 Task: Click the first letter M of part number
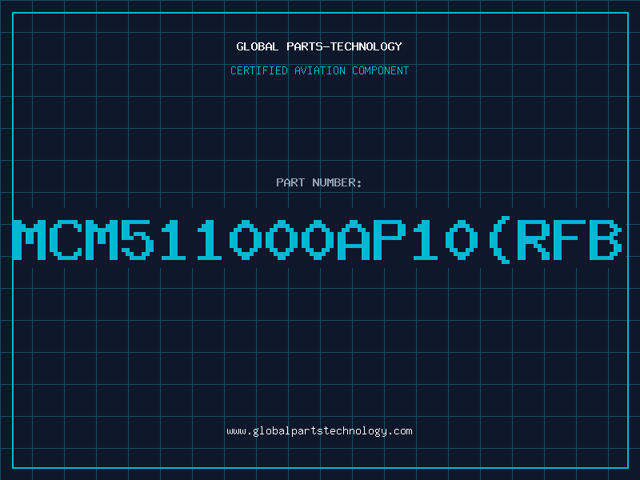click(30, 240)
